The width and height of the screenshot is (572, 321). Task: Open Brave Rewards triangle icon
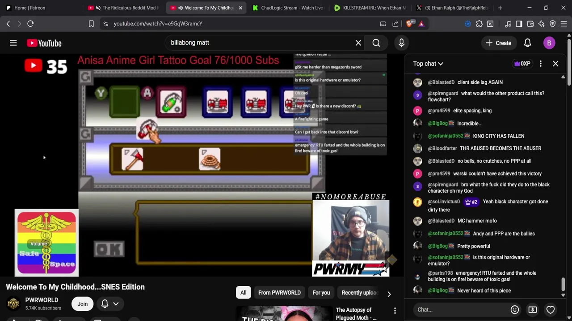421,24
